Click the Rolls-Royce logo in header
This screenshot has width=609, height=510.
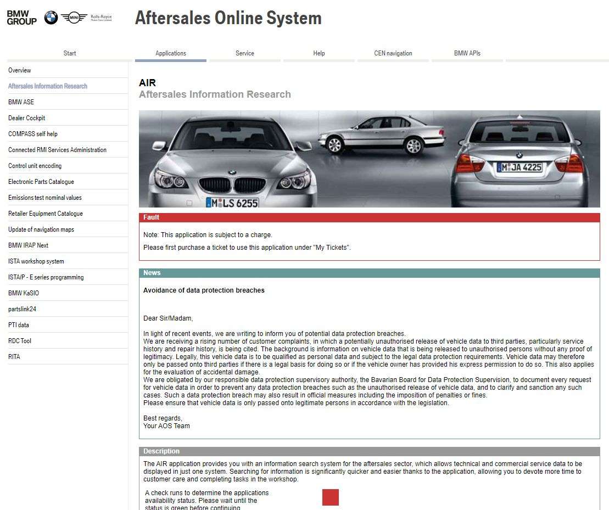(x=101, y=18)
